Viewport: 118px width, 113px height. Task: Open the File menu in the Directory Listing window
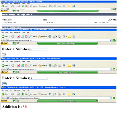coord(2,3)
